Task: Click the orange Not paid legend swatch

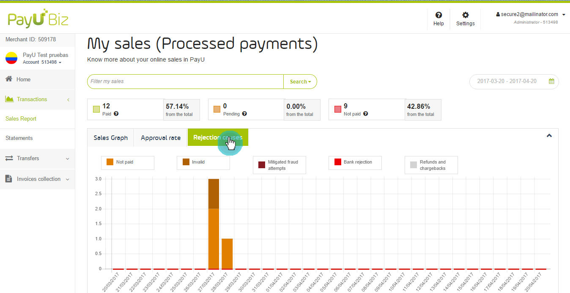Action: pos(110,162)
